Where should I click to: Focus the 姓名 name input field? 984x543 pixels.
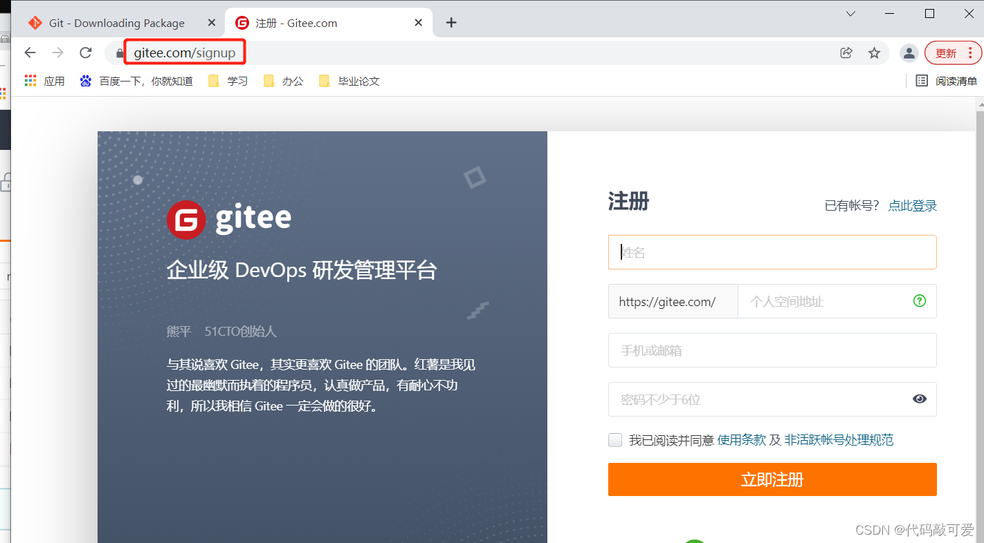772,252
